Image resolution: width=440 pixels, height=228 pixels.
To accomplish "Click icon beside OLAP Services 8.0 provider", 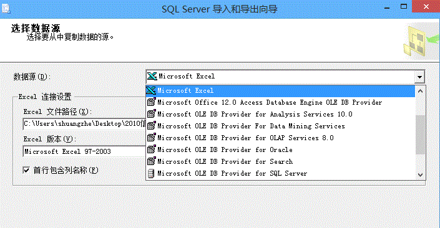I will 151,137.
